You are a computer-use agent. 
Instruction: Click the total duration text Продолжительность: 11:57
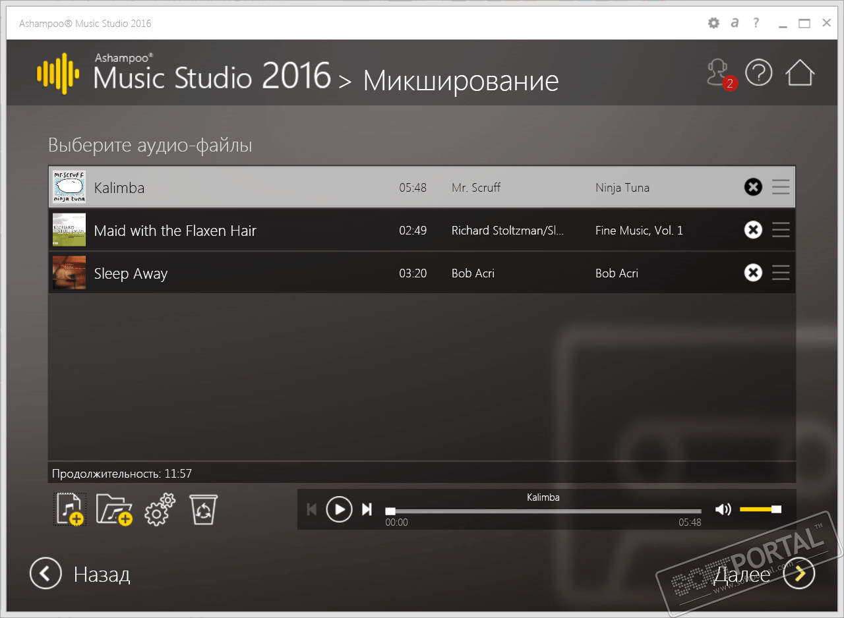[122, 474]
